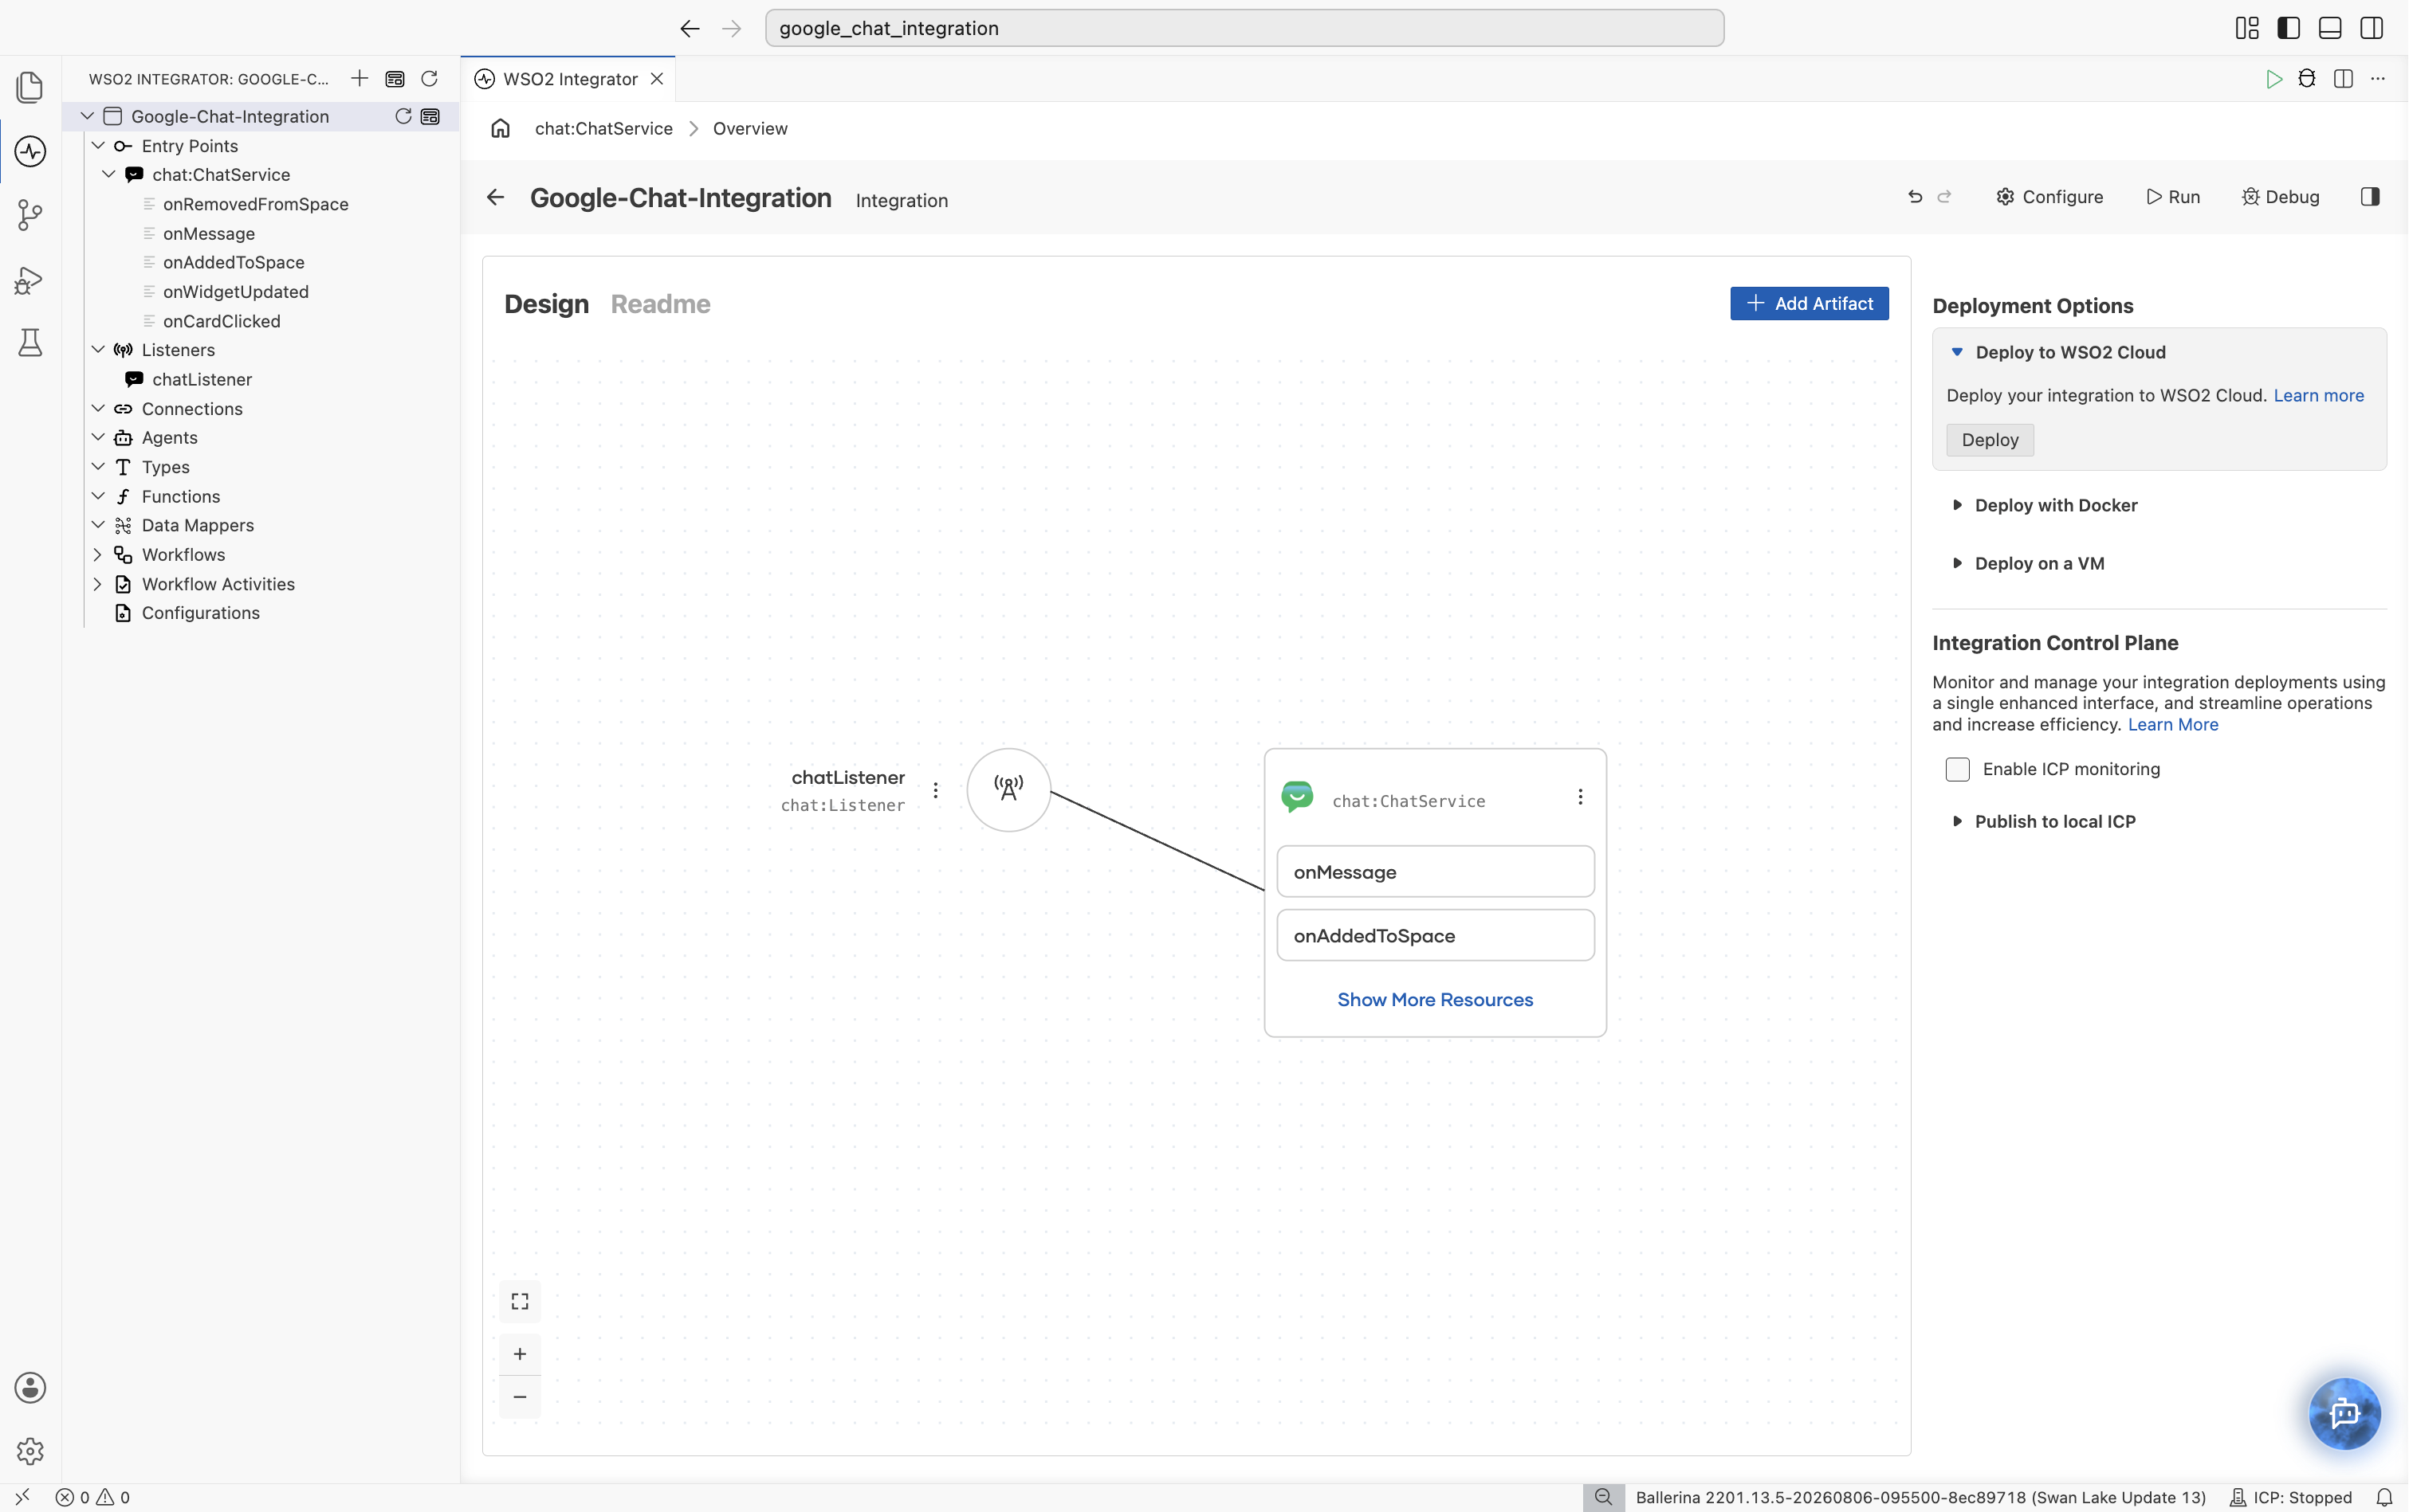Click the google_chat_integration search field
The height and width of the screenshot is (1512, 2409).
click(x=1244, y=28)
